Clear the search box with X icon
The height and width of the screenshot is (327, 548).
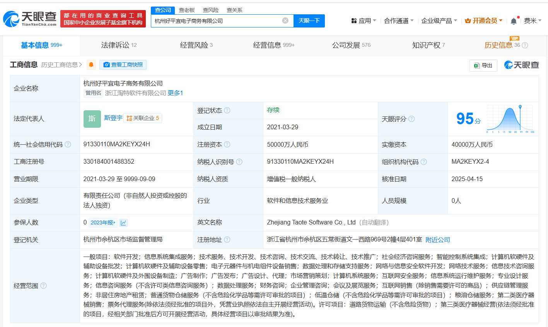[285, 21]
